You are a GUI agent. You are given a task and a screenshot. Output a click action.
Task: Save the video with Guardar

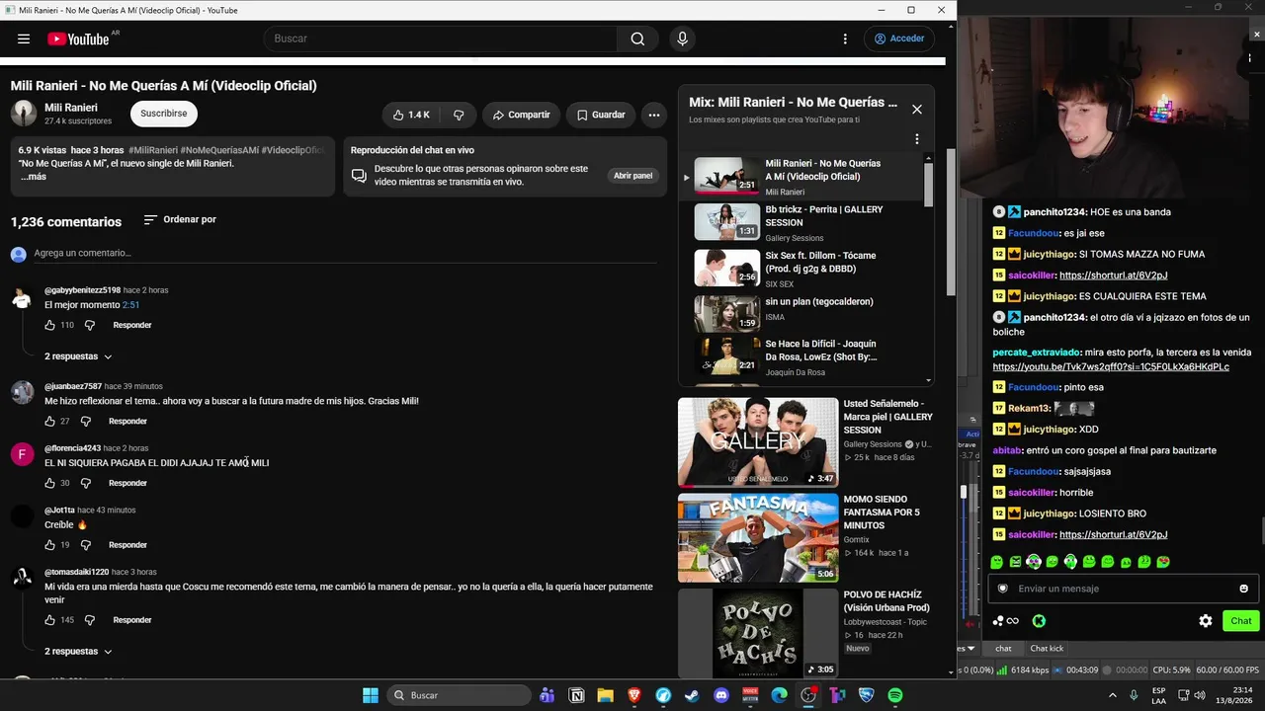tap(601, 115)
